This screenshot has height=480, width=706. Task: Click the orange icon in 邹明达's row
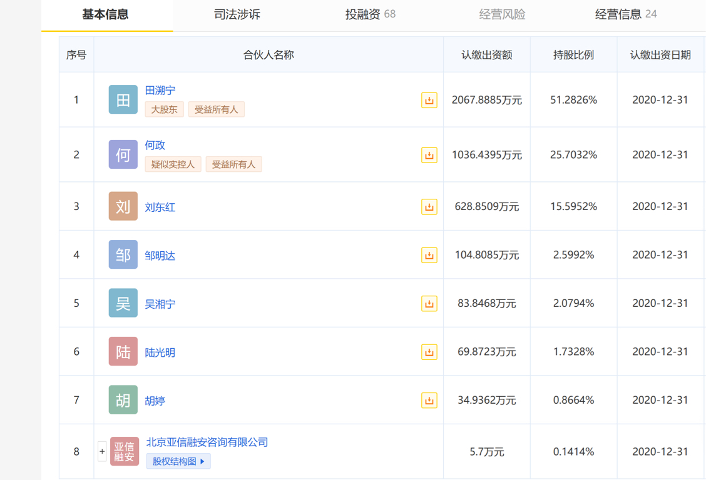pyautogui.click(x=429, y=255)
